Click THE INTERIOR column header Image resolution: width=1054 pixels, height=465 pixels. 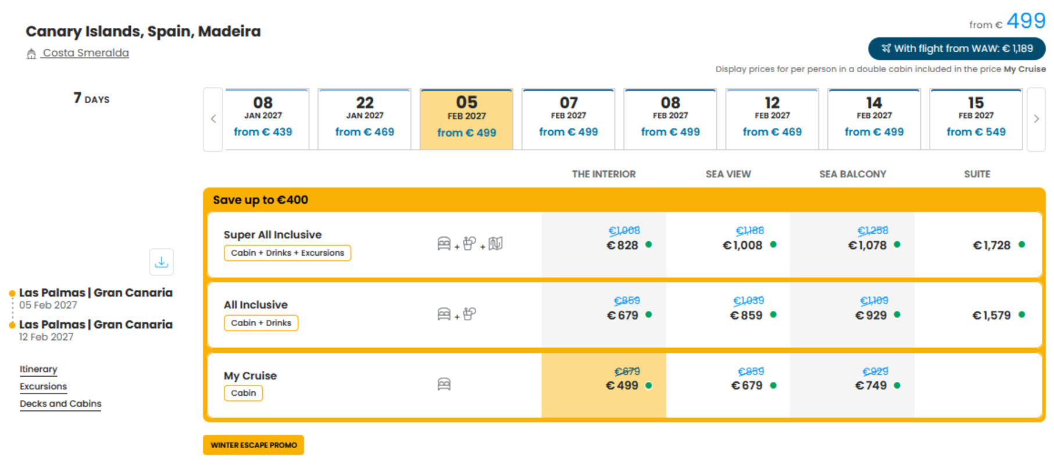pos(604,174)
